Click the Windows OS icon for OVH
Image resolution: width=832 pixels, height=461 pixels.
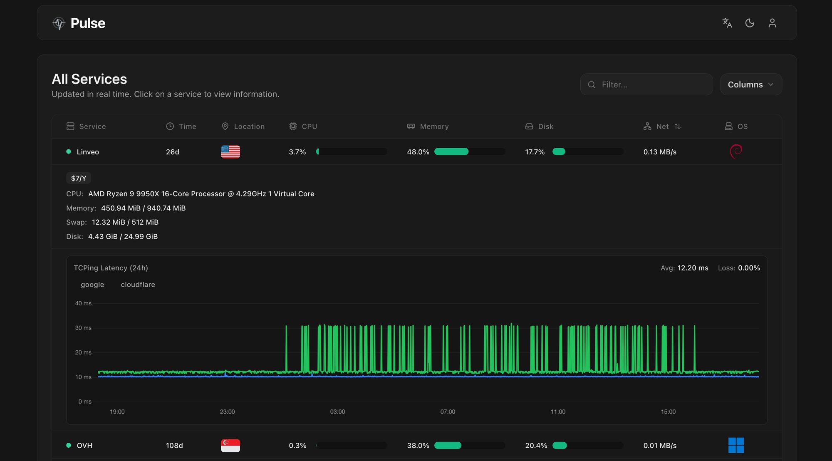click(x=735, y=445)
